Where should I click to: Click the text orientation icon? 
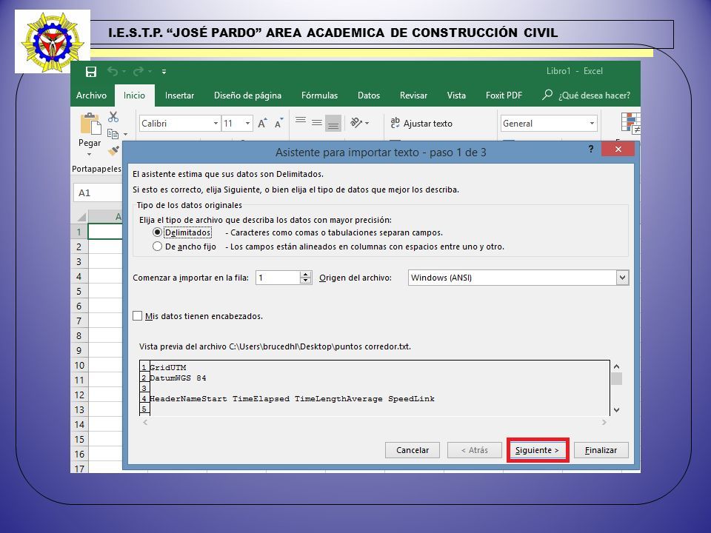pyautogui.click(x=356, y=123)
